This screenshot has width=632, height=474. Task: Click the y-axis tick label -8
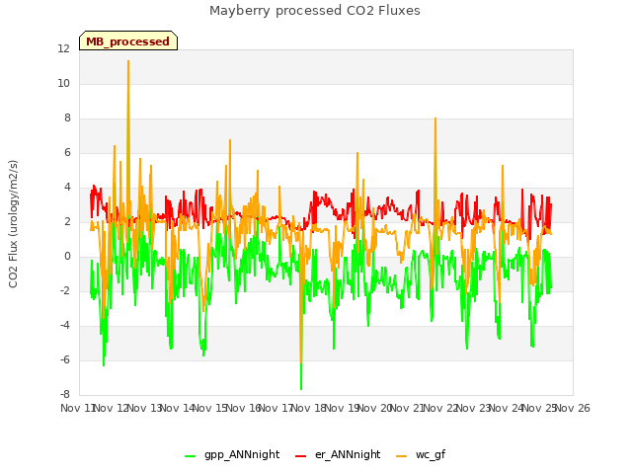[65, 395]
